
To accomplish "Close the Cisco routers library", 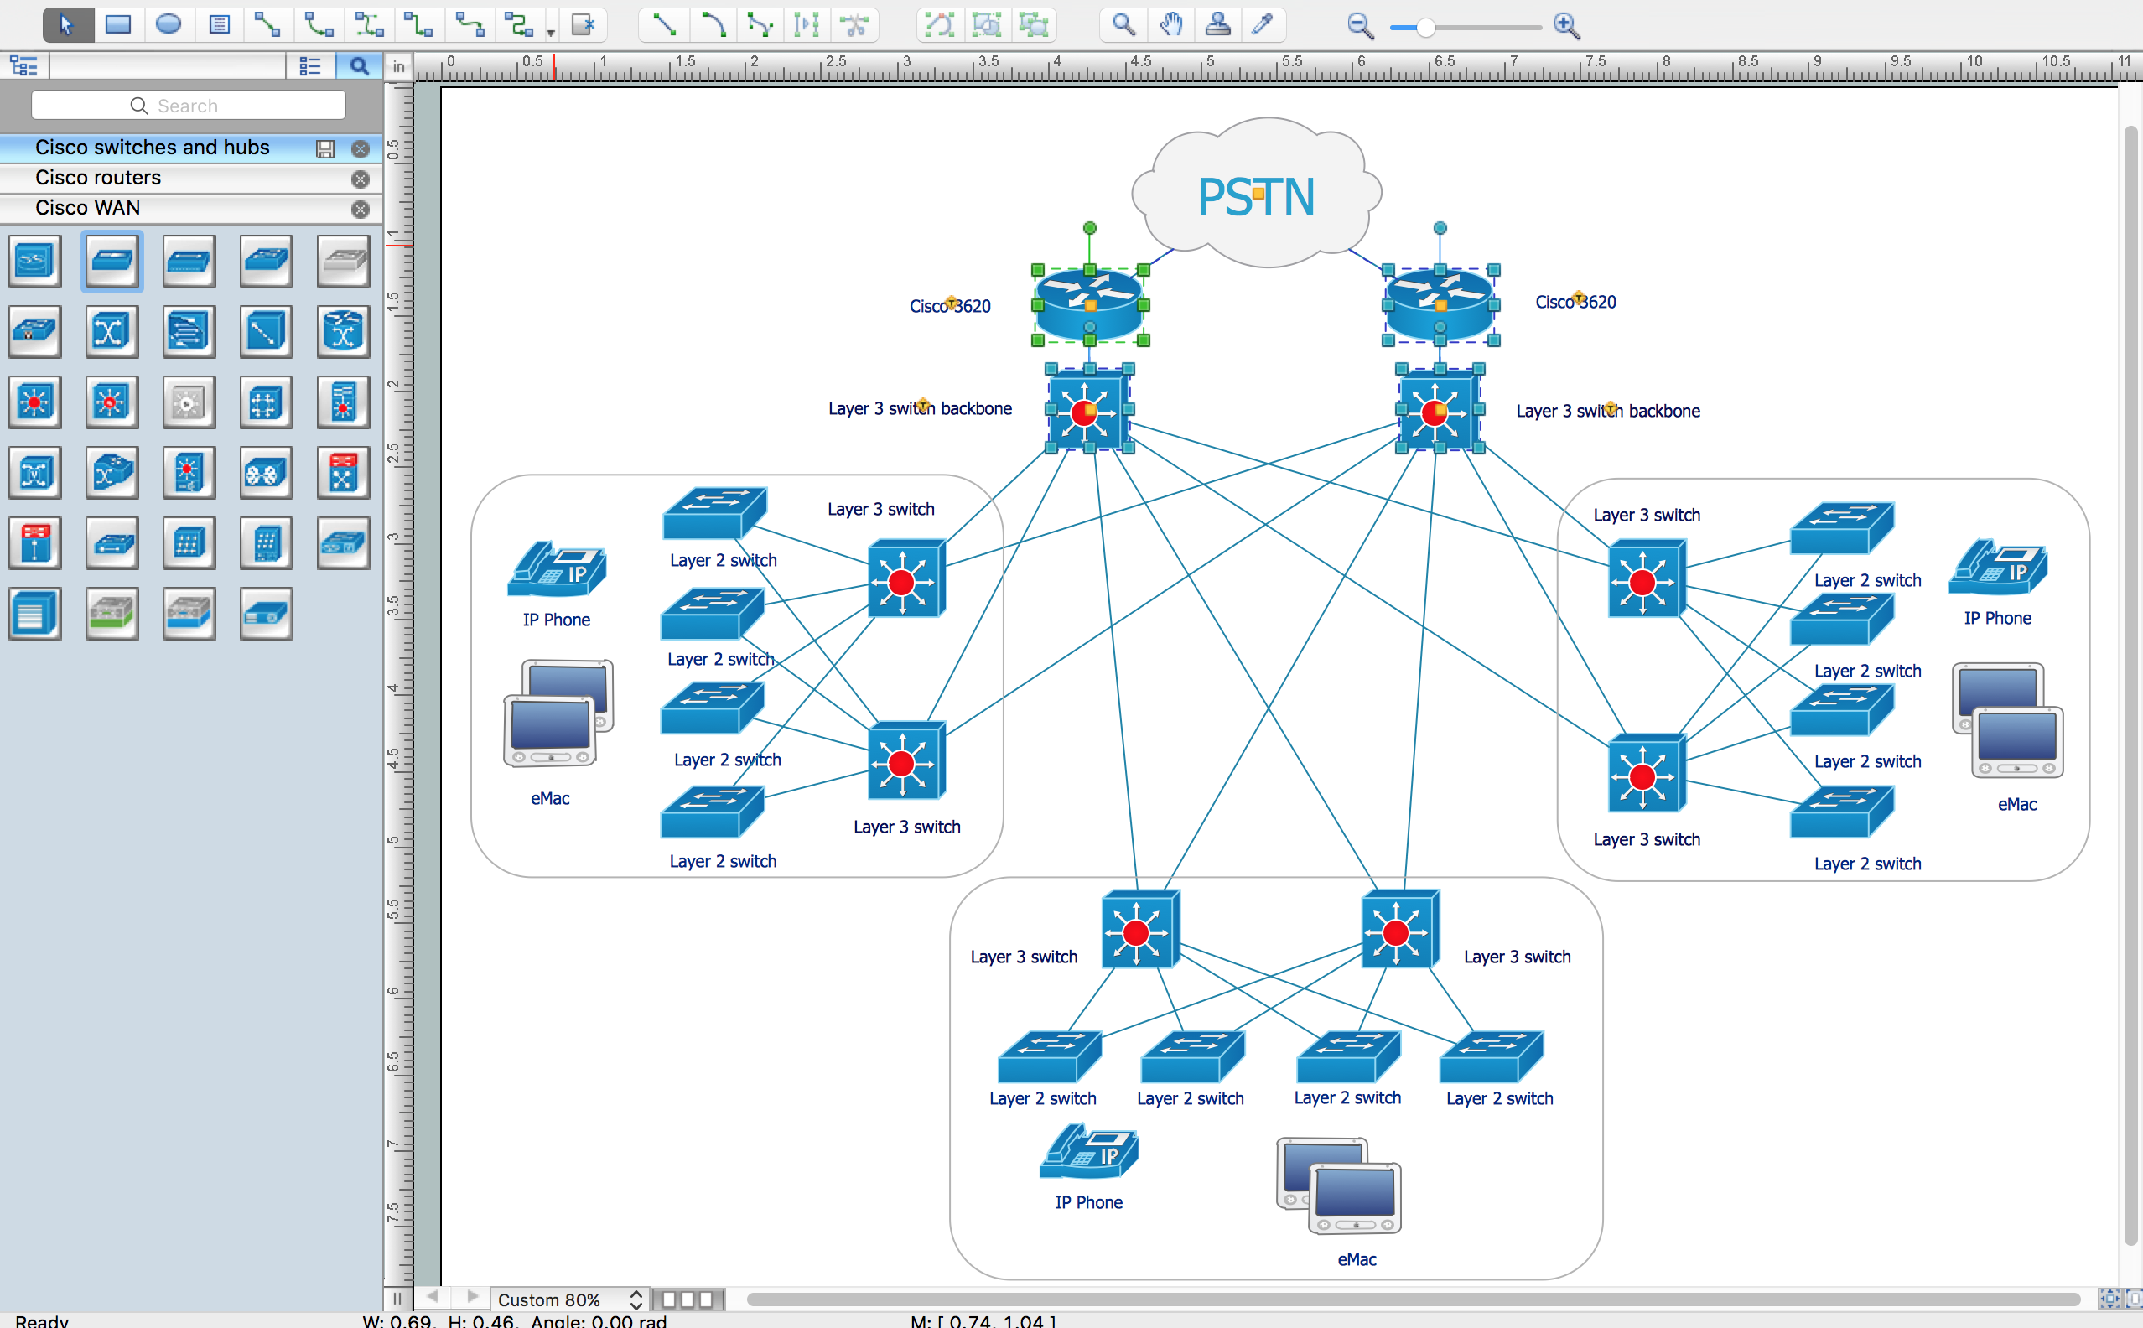I will (x=360, y=179).
